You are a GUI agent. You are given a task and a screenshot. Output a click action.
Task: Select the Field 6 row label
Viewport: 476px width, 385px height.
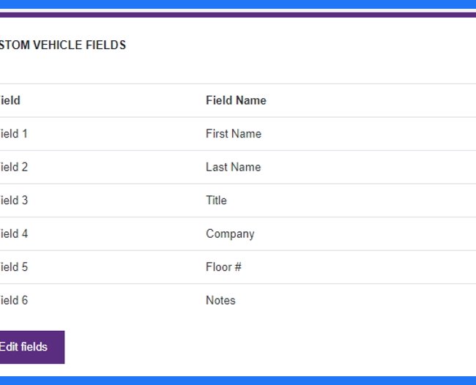pos(14,301)
